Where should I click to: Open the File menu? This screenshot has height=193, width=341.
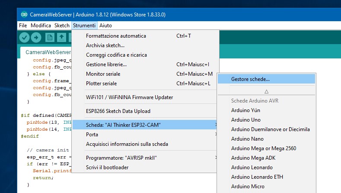coord(23,26)
